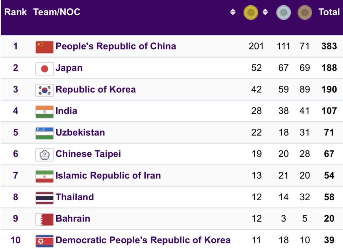Viewport: 343px width, 249px height.
Task: Click the Chinese Taipei flag icon
Action: click(45, 155)
